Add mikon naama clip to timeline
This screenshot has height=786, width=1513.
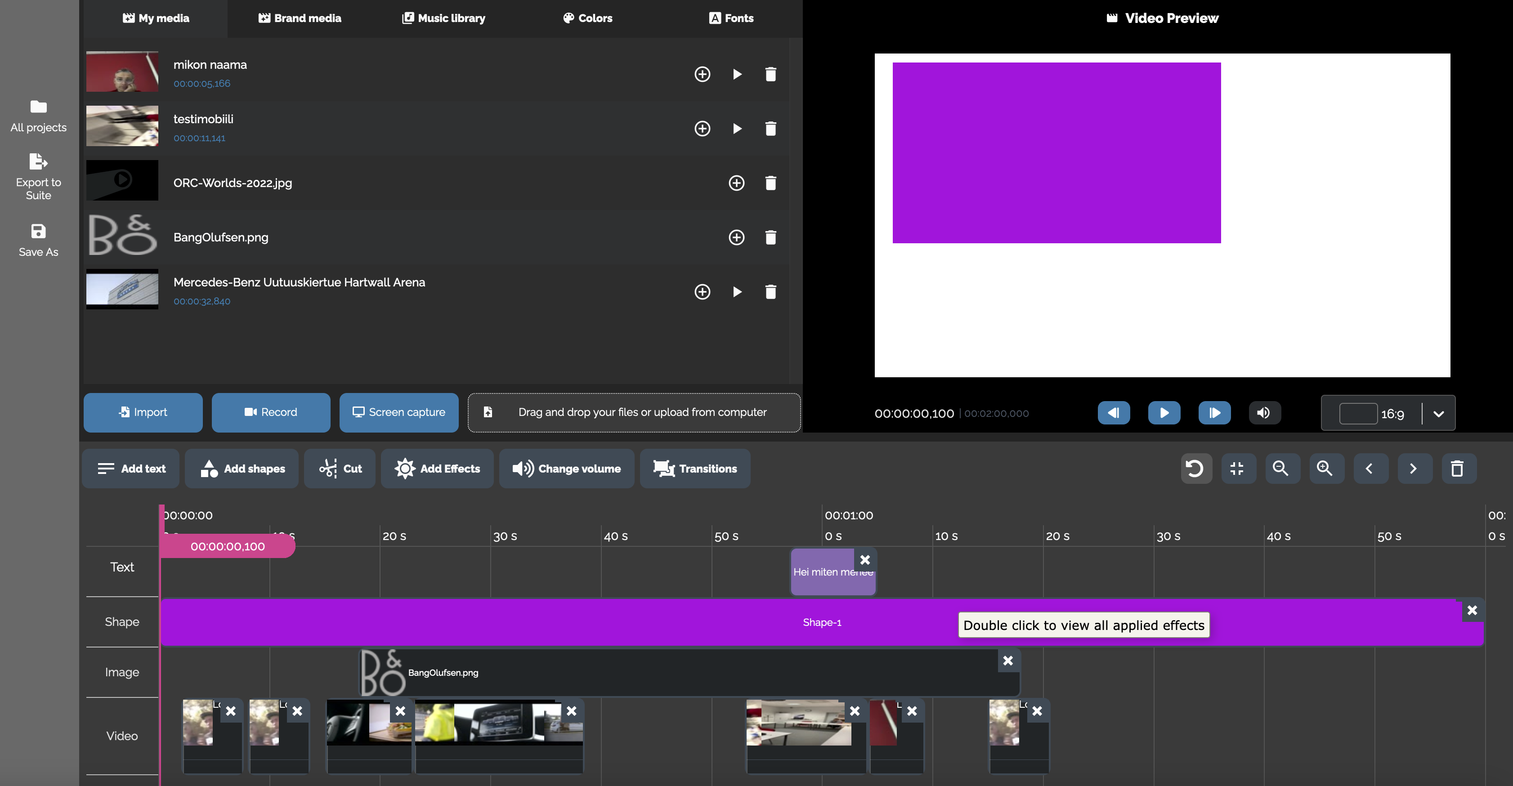pos(702,74)
